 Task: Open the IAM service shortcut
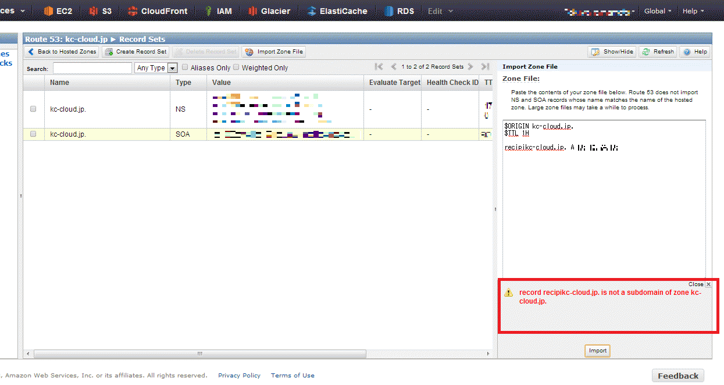point(219,10)
